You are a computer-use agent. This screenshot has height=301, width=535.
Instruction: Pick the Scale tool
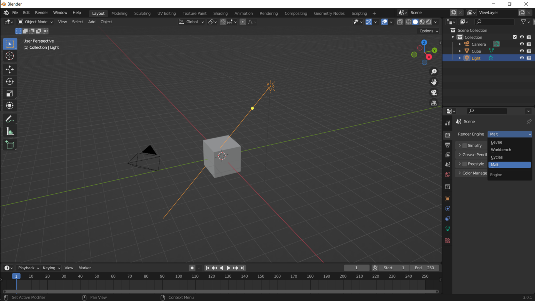click(10, 93)
